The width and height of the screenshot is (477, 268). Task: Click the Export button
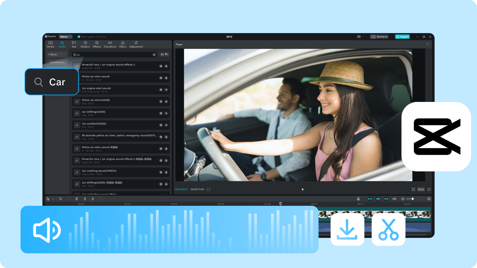[x=402, y=36]
